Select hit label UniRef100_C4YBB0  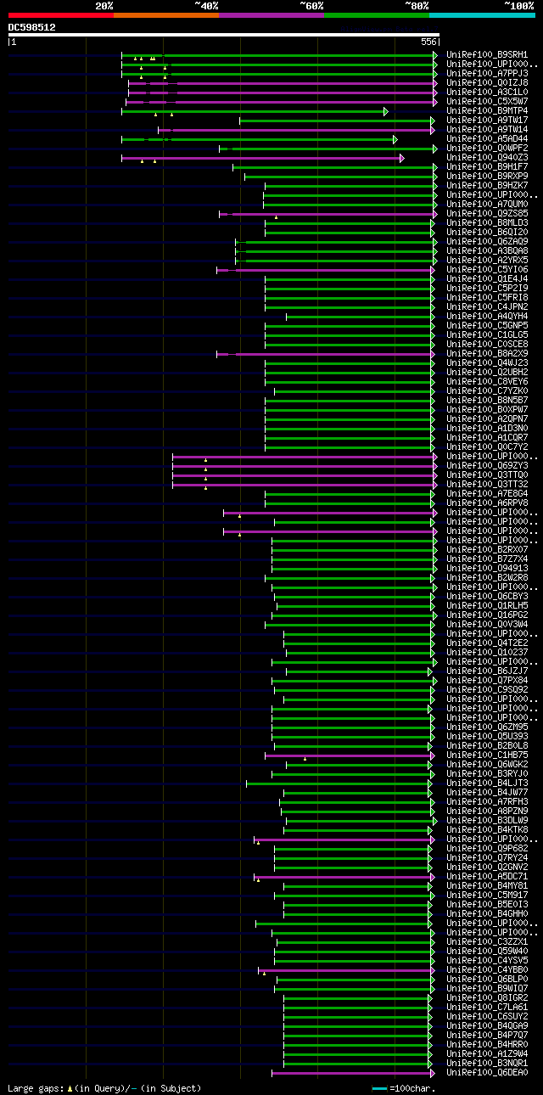click(487, 970)
